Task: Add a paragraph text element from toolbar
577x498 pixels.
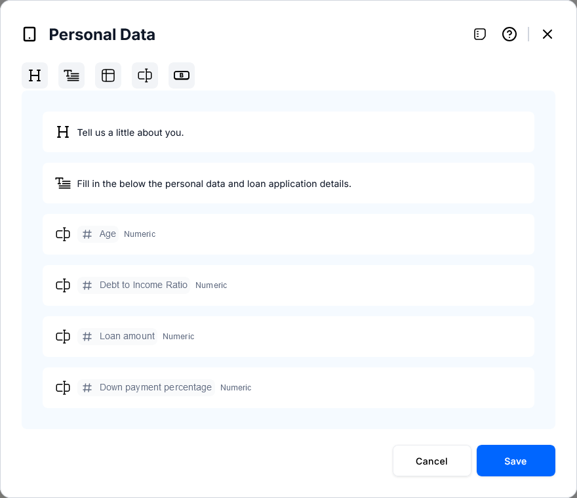Action: [x=71, y=75]
